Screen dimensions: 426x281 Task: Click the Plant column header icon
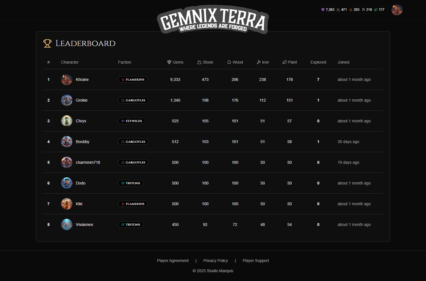coord(284,62)
